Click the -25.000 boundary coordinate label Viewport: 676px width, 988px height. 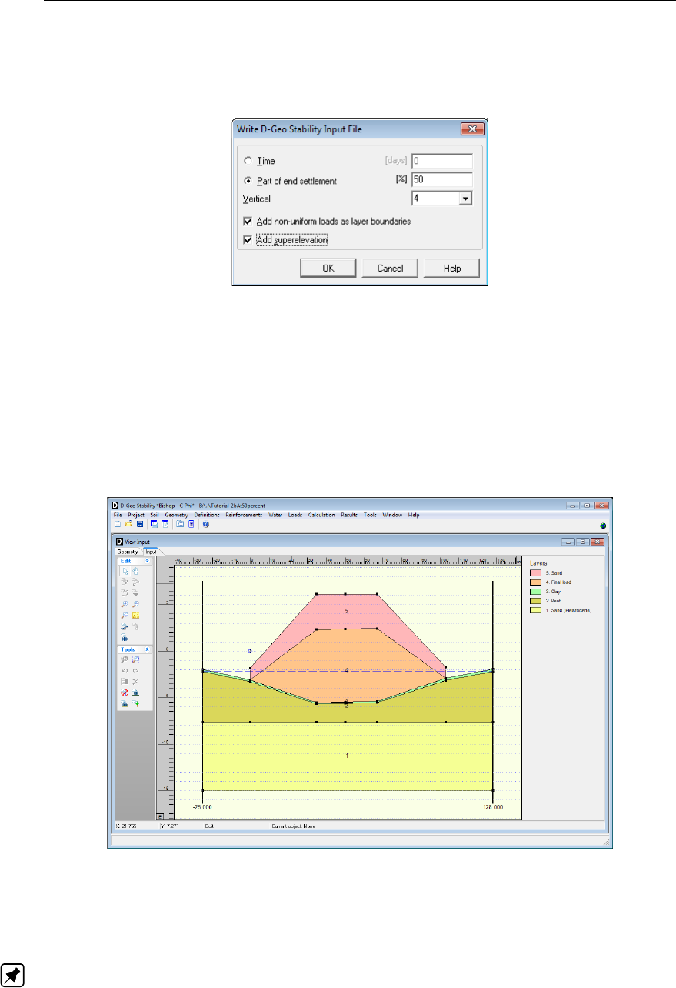(202, 807)
